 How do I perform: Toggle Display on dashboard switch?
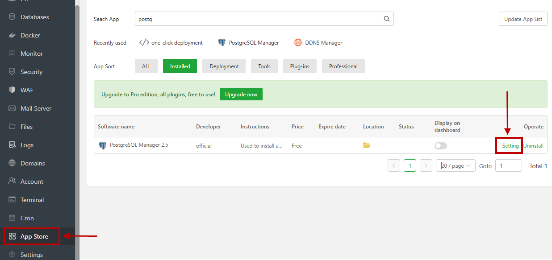pos(441,146)
